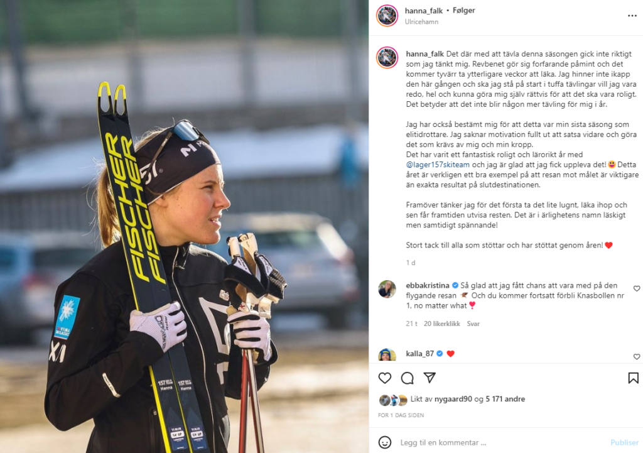Open comments via the speech bubble icon

(407, 378)
